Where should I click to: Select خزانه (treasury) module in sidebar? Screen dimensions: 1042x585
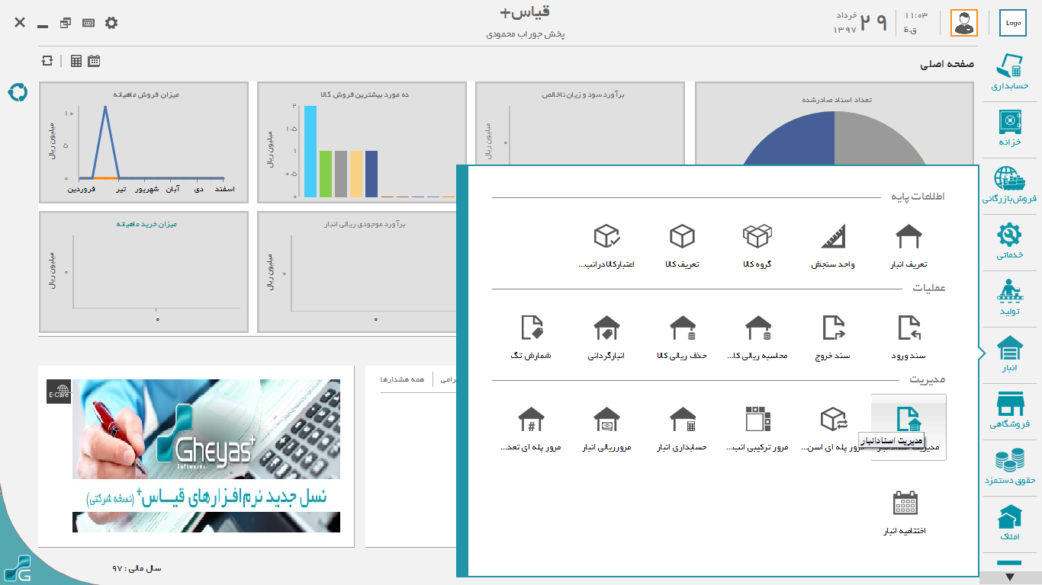(1010, 128)
